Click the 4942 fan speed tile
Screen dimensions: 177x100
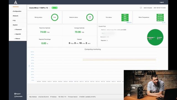point(125,20)
